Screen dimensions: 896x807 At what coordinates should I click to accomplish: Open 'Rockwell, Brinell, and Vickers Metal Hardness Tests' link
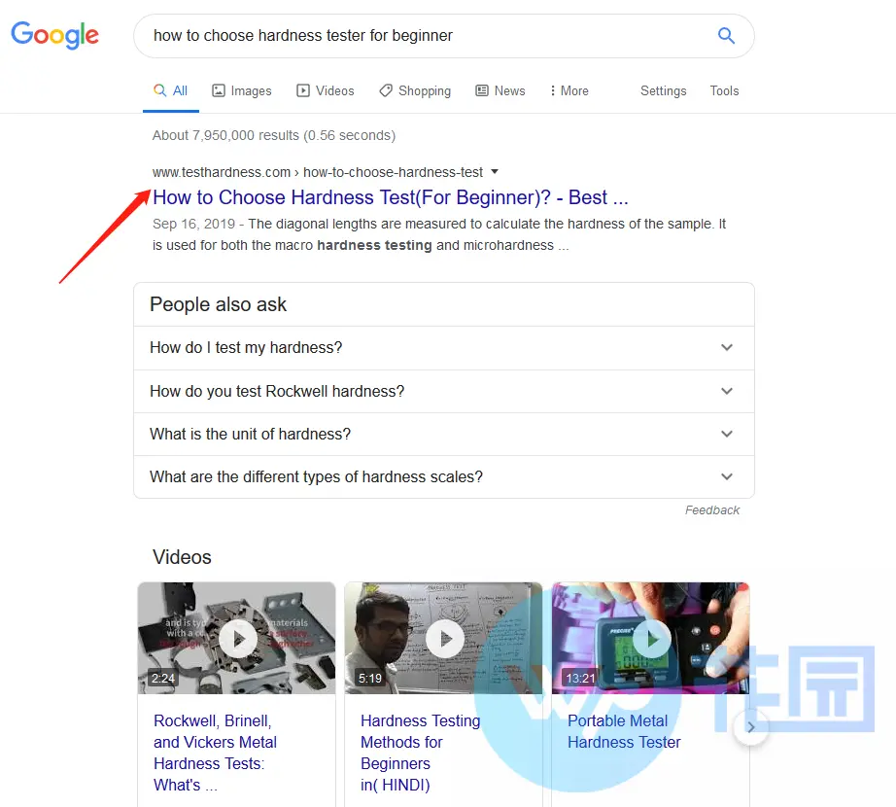pyautogui.click(x=215, y=753)
